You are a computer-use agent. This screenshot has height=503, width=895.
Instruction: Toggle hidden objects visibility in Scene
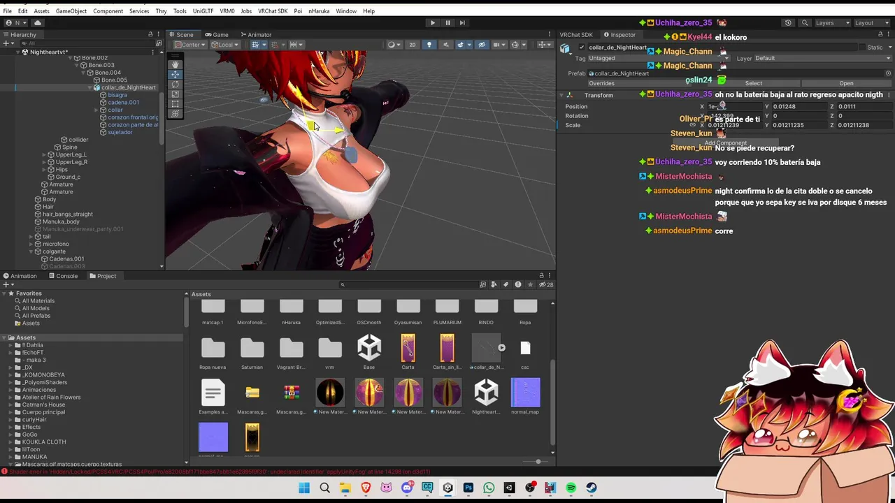click(481, 45)
